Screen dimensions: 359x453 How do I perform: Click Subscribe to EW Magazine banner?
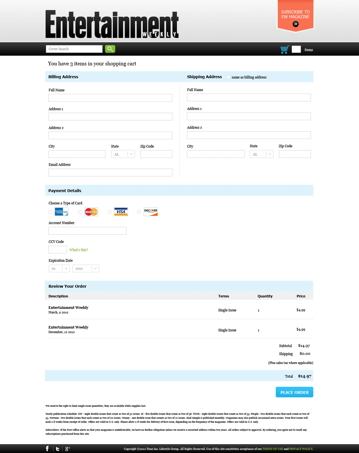[x=295, y=16]
